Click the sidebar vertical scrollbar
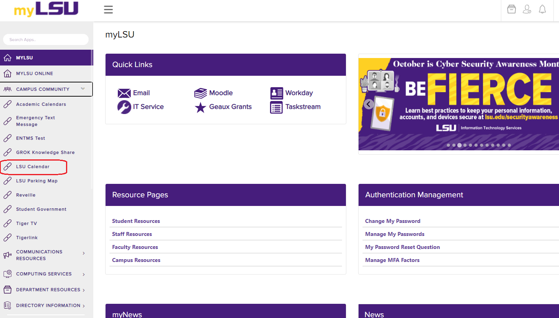 (x=92, y=118)
